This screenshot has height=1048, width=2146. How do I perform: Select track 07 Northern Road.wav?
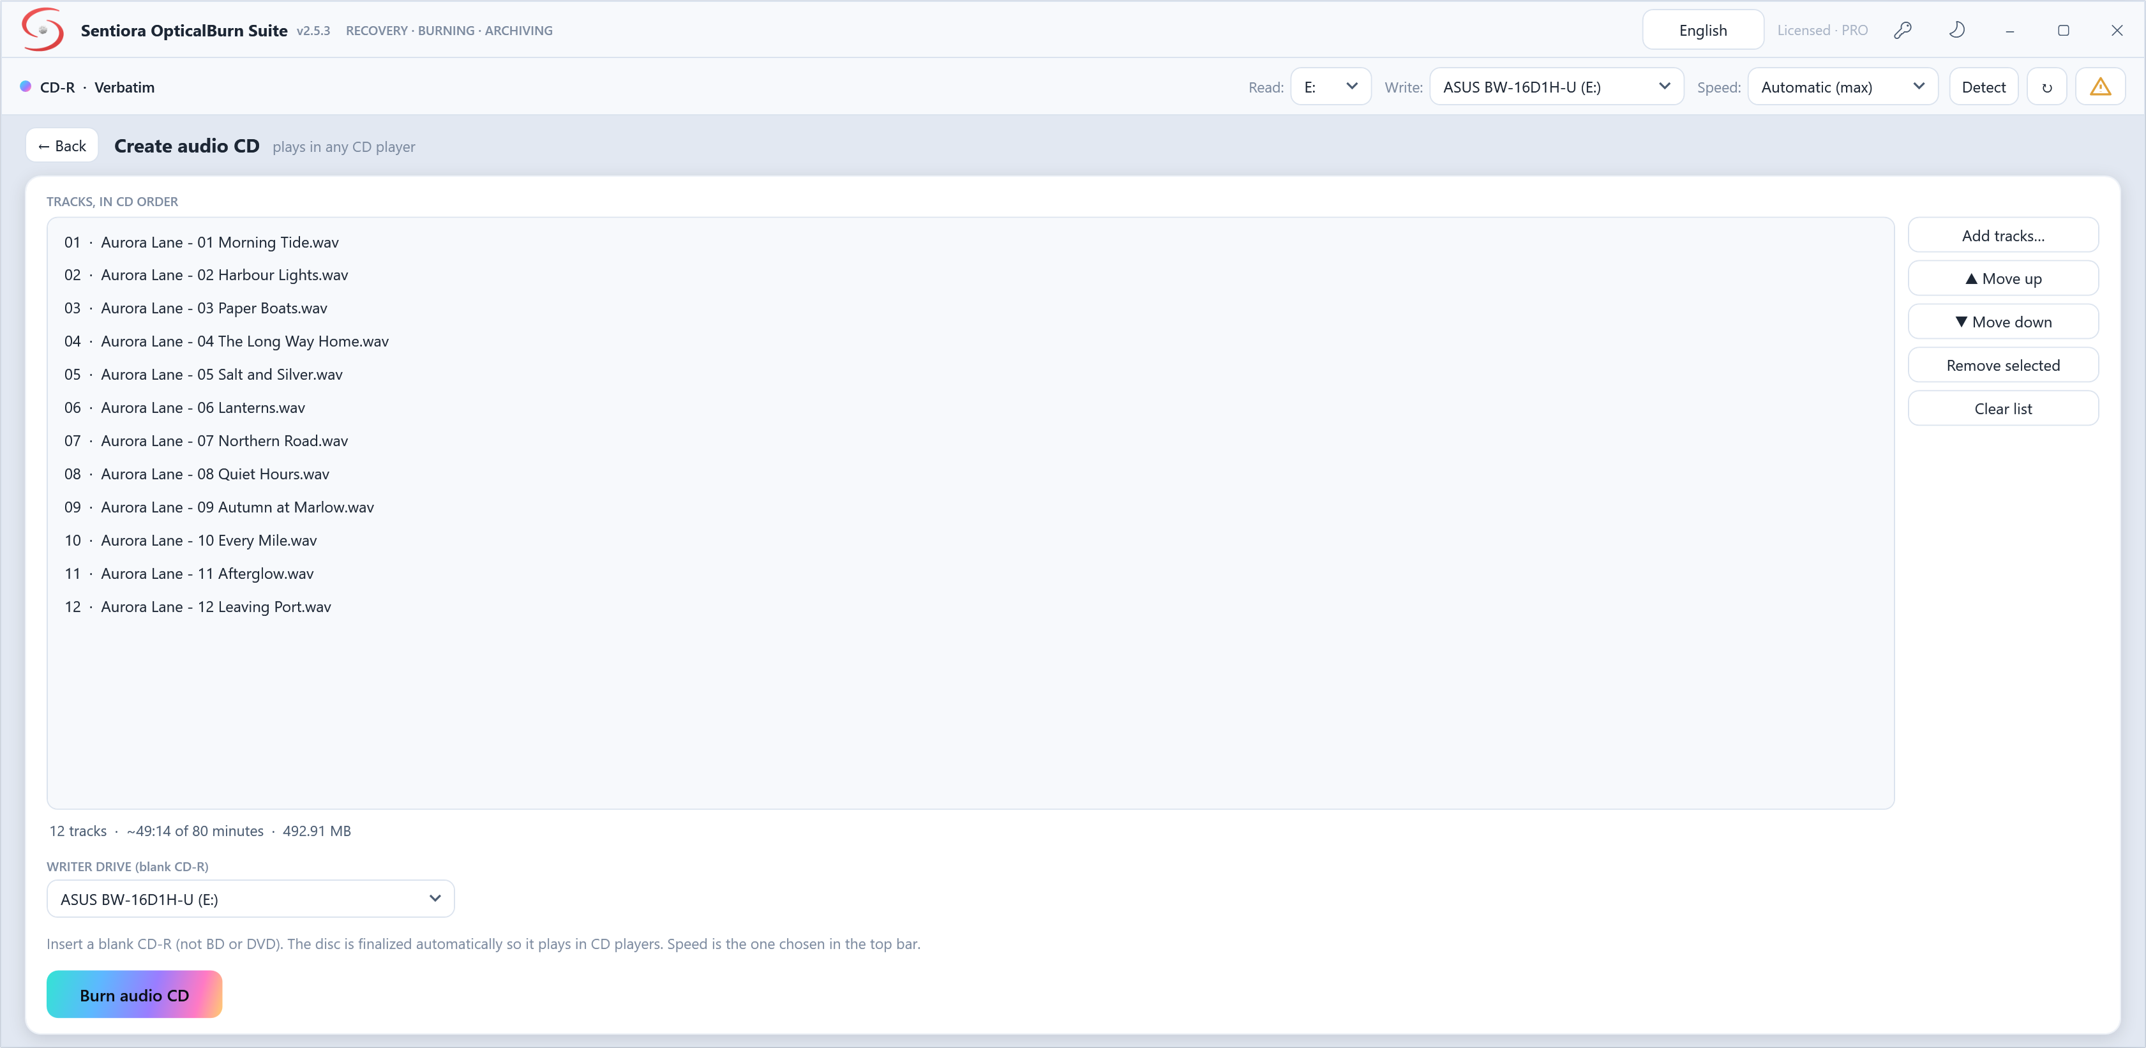pyautogui.click(x=970, y=440)
